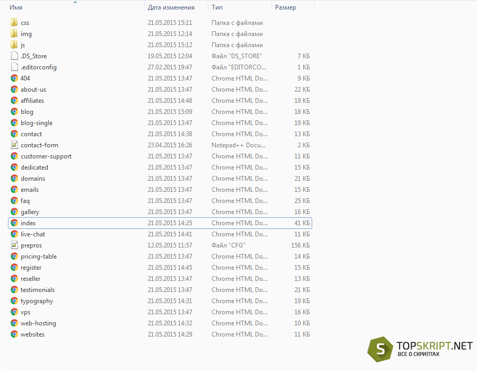Click Chrome icon of register file
Viewport: 477px width, 371px height.
(x=14, y=268)
